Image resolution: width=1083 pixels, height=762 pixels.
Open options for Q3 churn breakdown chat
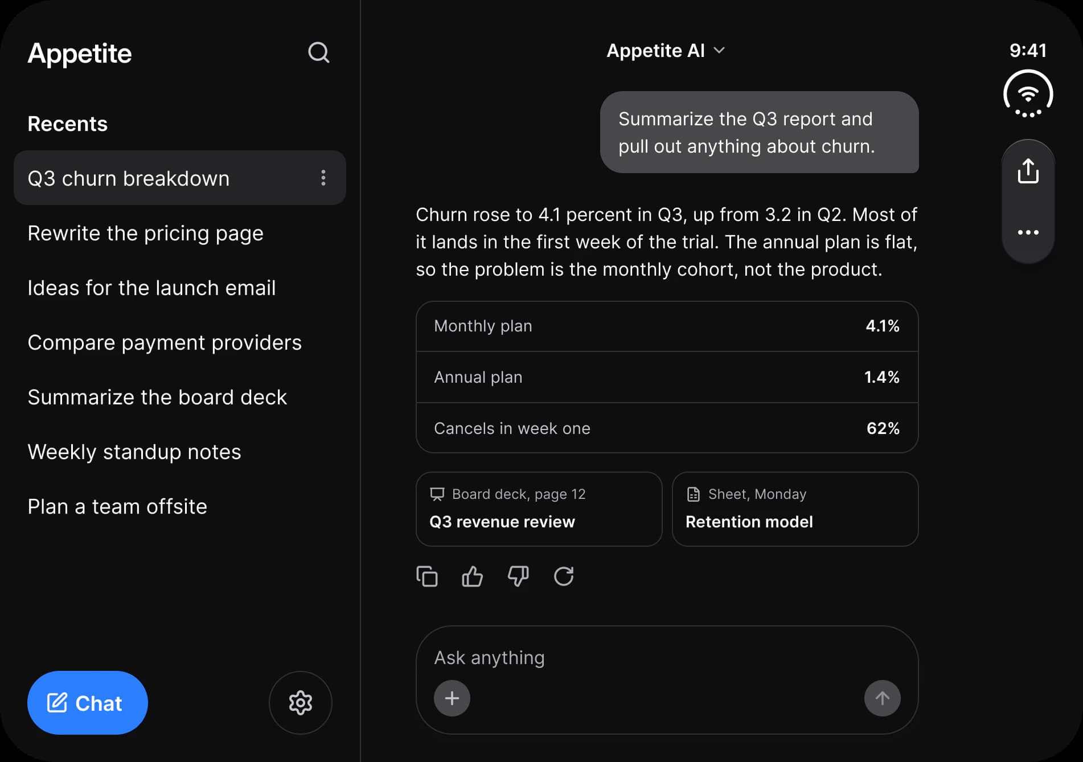[323, 178]
